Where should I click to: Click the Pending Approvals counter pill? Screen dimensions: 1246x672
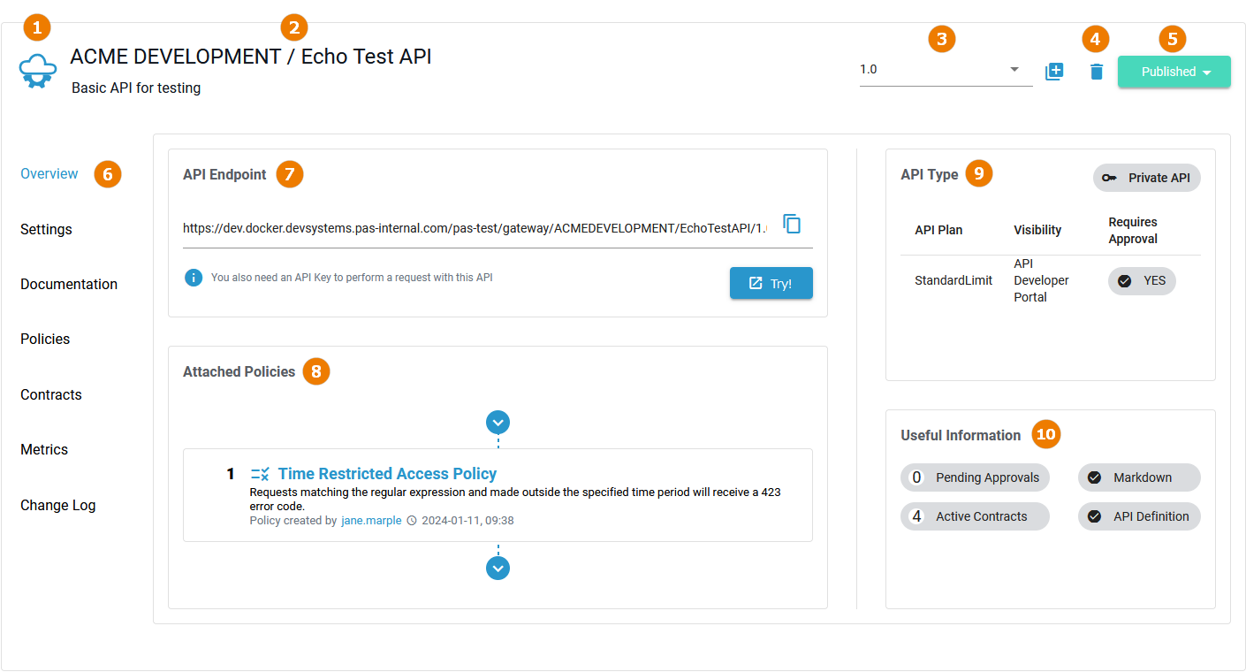click(975, 477)
